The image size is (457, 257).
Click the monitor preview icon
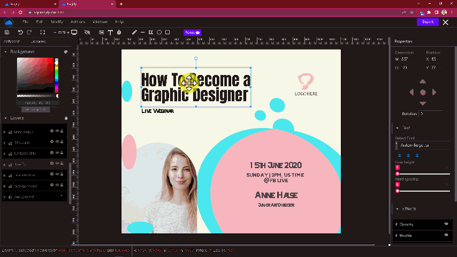tap(74, 32)
